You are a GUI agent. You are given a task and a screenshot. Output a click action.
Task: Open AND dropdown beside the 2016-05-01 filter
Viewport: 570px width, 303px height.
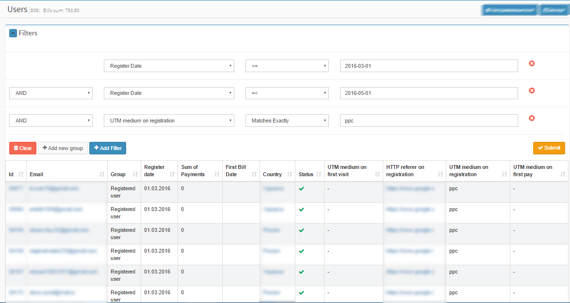(x=51, y=93)
